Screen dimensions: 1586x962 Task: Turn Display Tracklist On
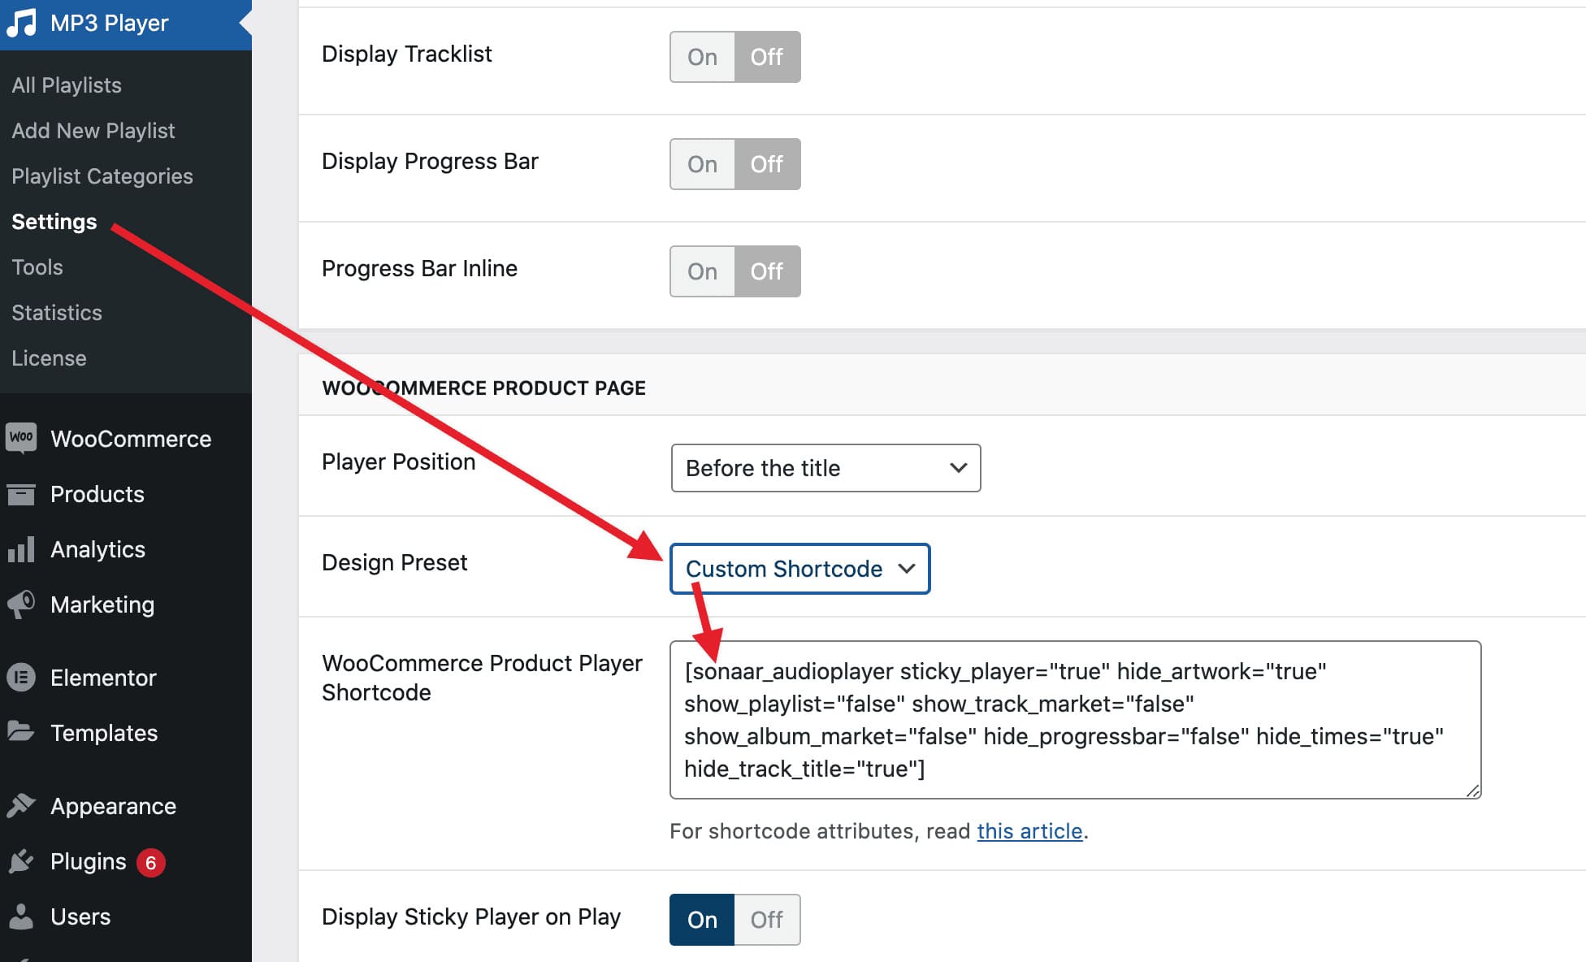click(x=702, y=57)
